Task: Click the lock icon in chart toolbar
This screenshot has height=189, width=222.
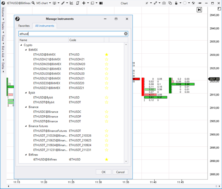Action: (x=176, y=3)
